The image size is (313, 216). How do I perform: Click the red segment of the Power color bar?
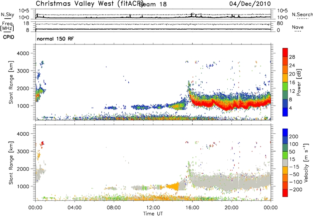click(285, 53)
